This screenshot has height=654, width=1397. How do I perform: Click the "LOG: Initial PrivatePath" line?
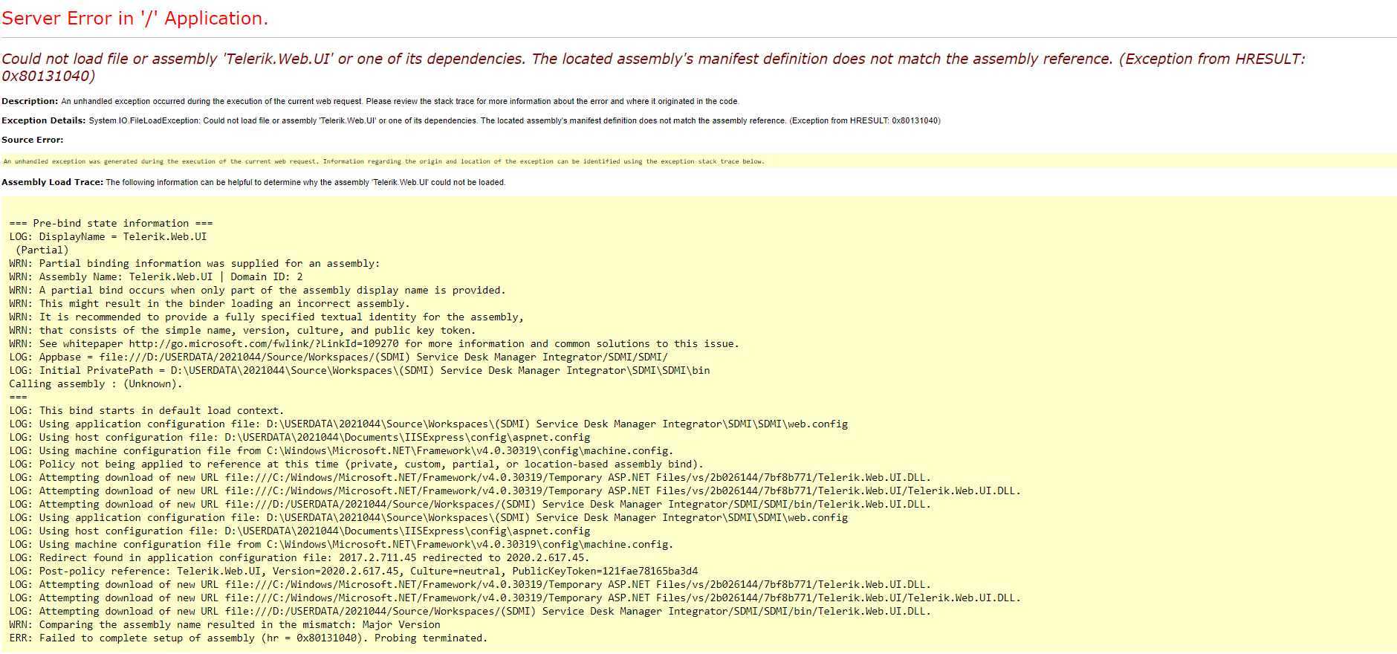tap(359, 371)
